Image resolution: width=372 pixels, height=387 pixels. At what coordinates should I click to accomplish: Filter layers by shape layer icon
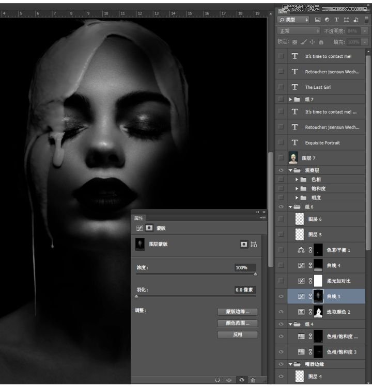(346, 20)
